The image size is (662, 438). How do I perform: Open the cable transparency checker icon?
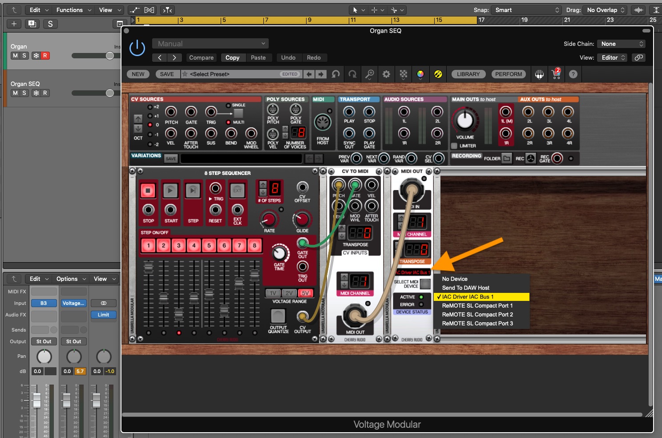[404, 74]
